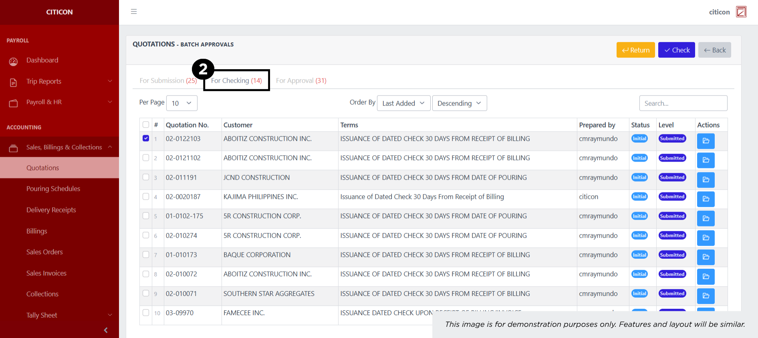Open the Descending sort direction dropdown
The height and width of the screenshot is (338, 758).
click(459, 103)
